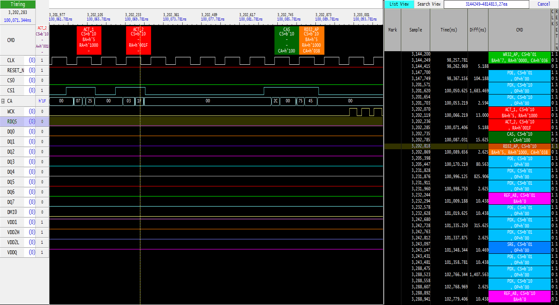Select the SRE, CS=b'01 list entry
Image resolution: width=559 pixels, height=305 pixels.
pyautogui.click(x=519, y=247)
